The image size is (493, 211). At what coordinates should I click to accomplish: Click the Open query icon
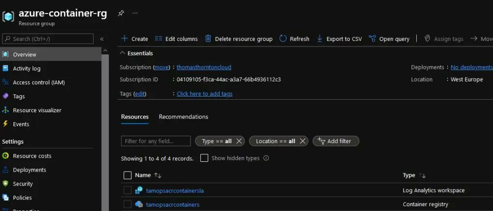[x=372, y=39]
